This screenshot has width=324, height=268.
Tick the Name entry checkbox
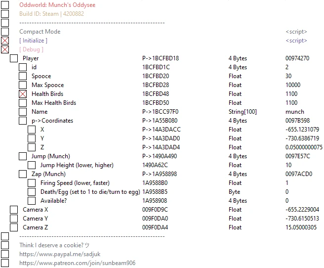(23, 112)
